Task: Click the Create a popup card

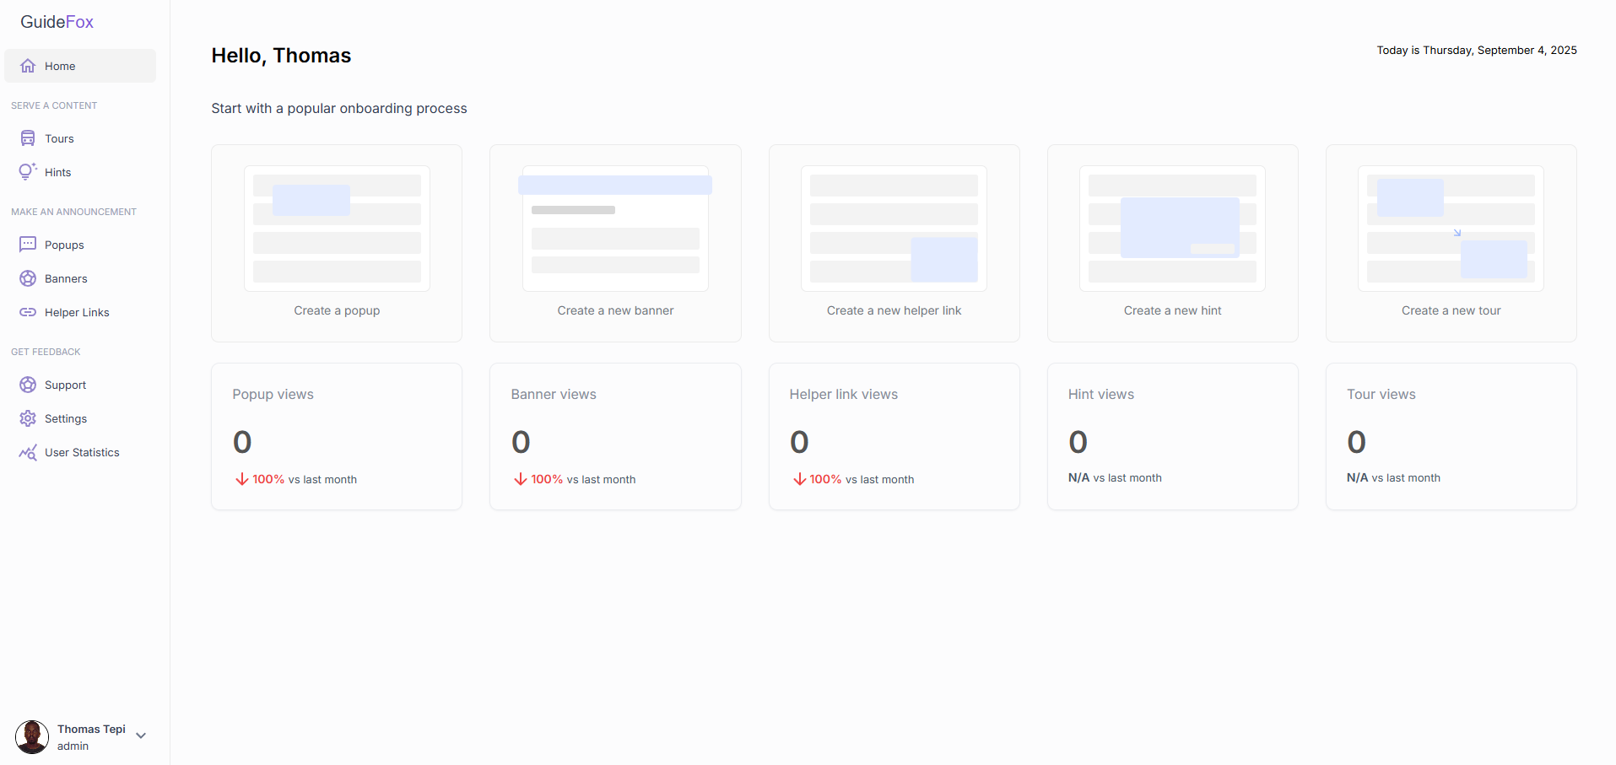Action: point(336,243)
